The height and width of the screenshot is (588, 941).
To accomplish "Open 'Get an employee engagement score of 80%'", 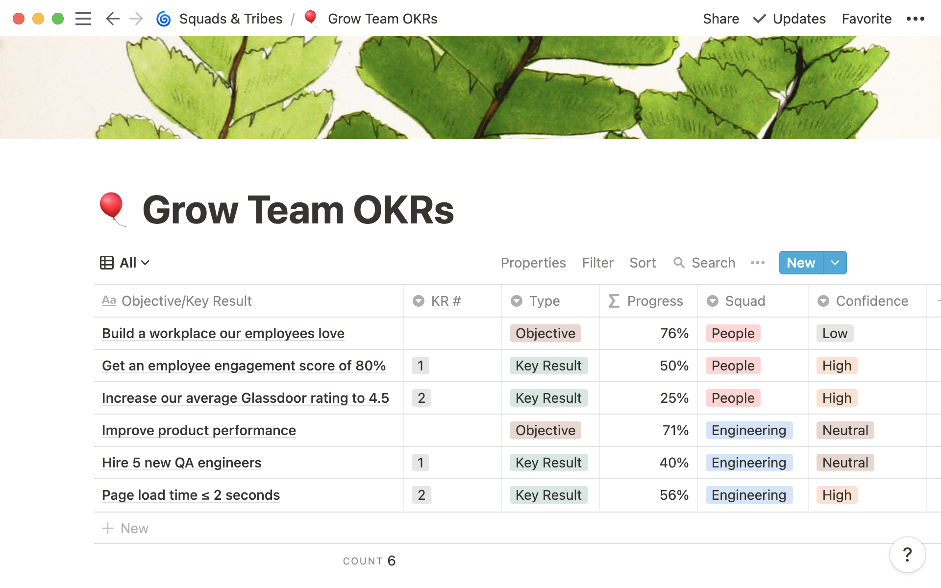I will point(244,366).
